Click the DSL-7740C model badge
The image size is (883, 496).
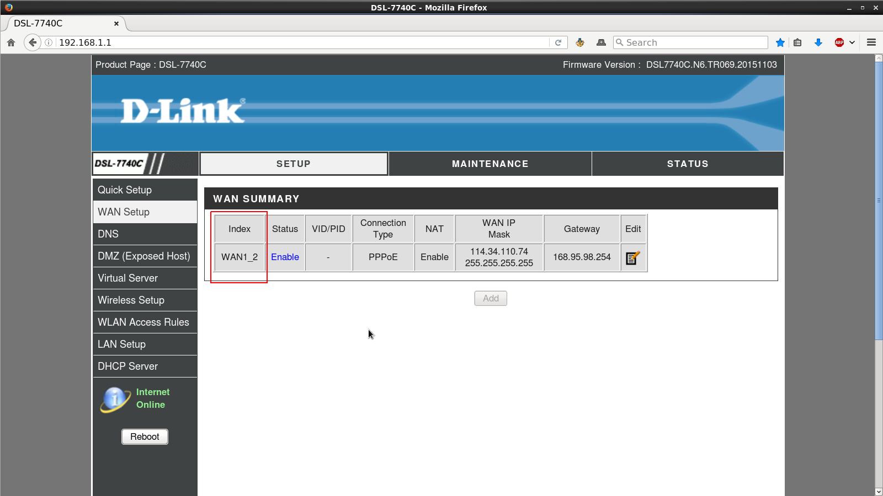pyautogui.click(x=129, y=164)
